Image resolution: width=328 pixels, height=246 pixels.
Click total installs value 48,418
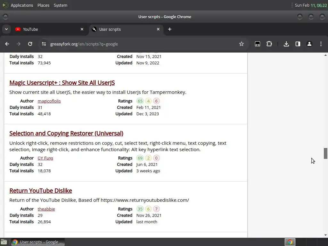(x=44, y=114)
